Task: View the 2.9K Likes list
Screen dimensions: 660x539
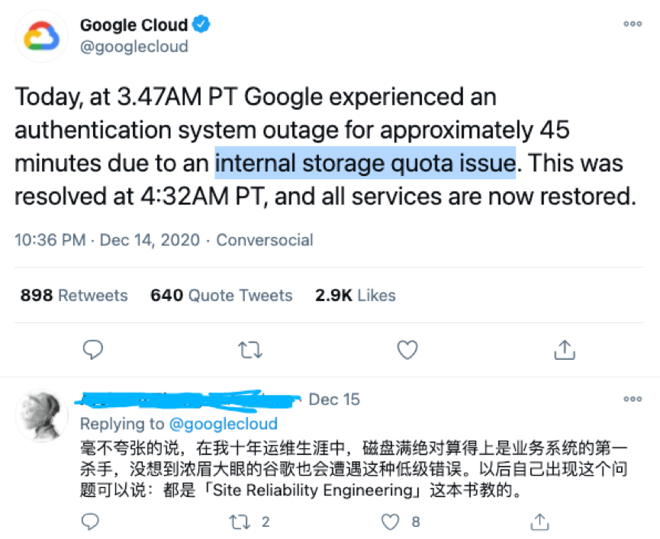Action: click(x=355, y=295)
